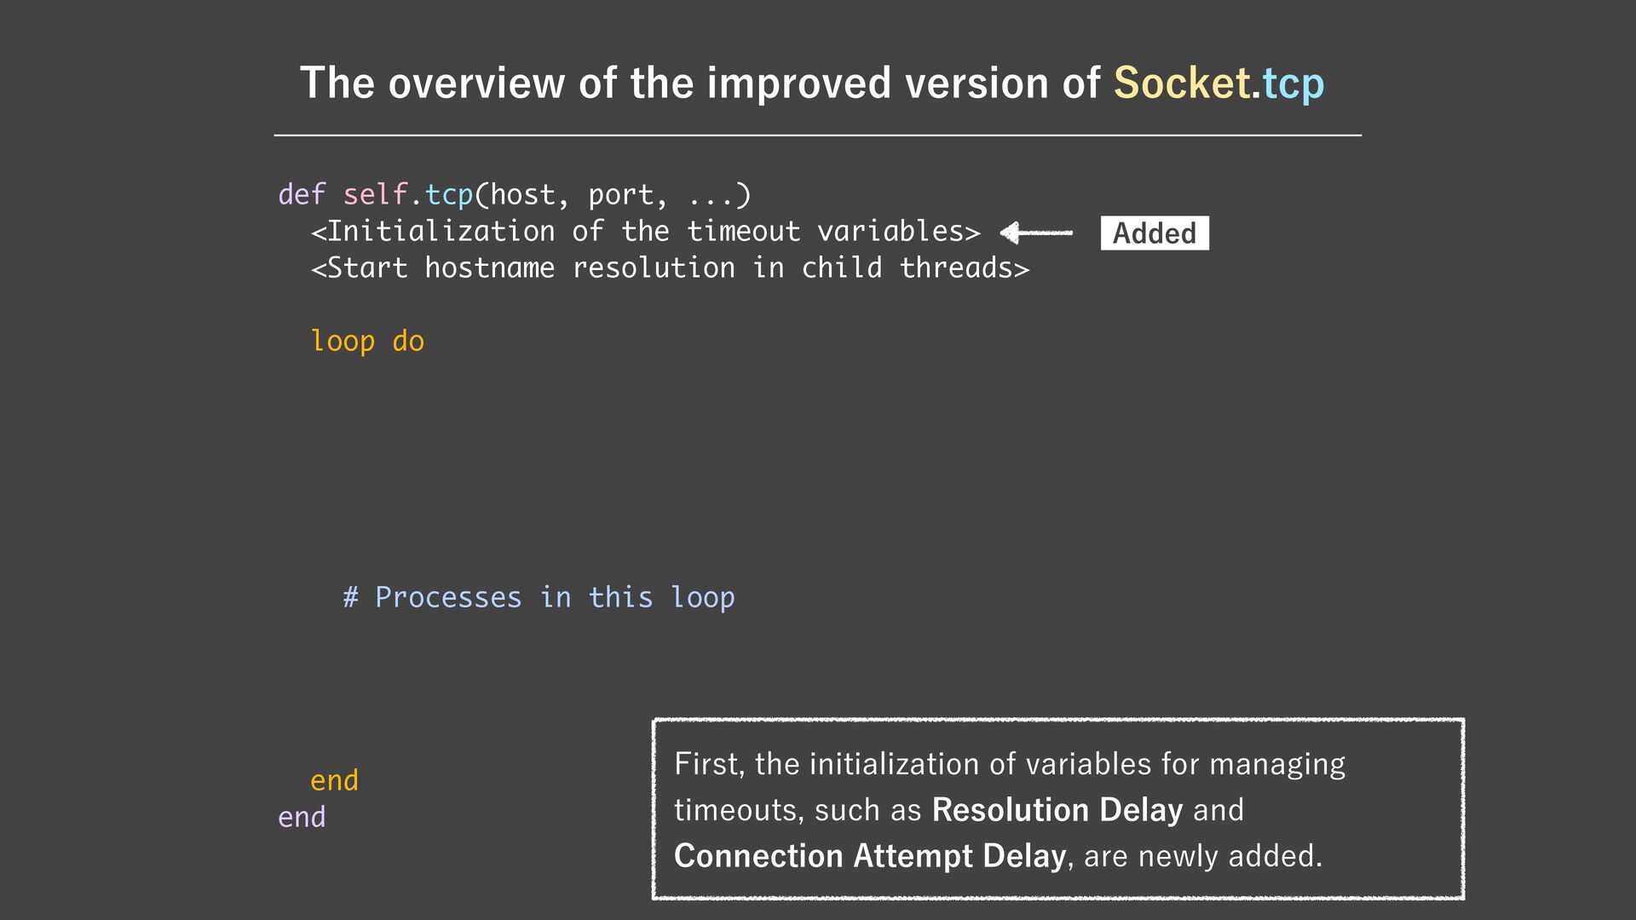
Task: Click bold 'Resolution Delay' text
Action: 1057,809
